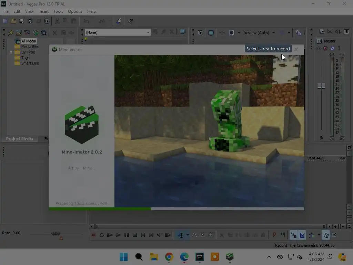The width and height of the screenshot is (353, 265).
Task: Open the (None) preset dropdown
Action: (x=118, y=32)
